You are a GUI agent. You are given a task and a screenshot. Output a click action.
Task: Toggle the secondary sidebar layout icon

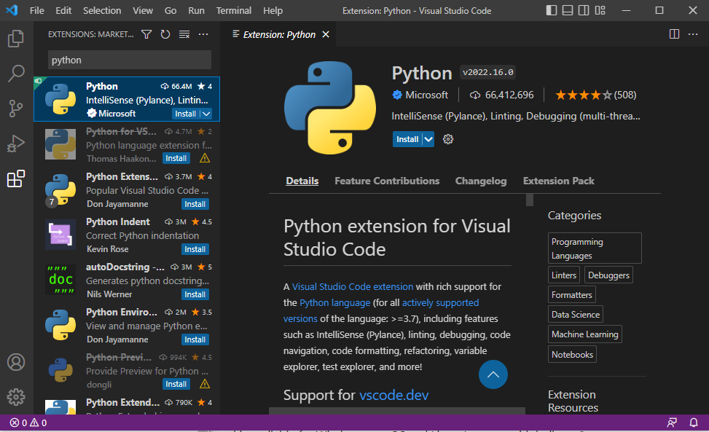[x=584, y=10]
